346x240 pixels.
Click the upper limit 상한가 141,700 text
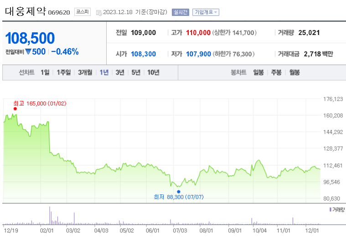point(234,33)
